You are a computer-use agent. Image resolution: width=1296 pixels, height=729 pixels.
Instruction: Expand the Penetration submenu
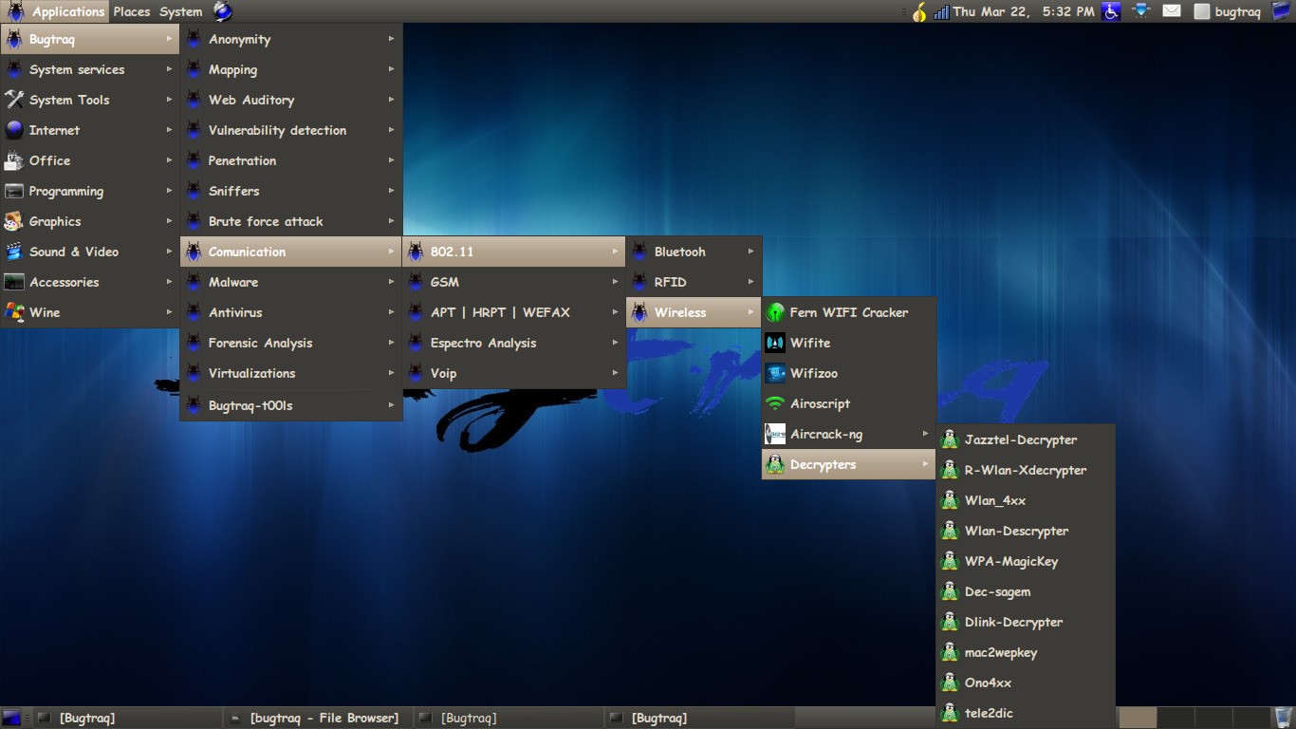coord(242,160)
